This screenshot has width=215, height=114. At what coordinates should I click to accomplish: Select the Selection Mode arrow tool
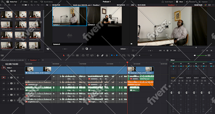64,55
